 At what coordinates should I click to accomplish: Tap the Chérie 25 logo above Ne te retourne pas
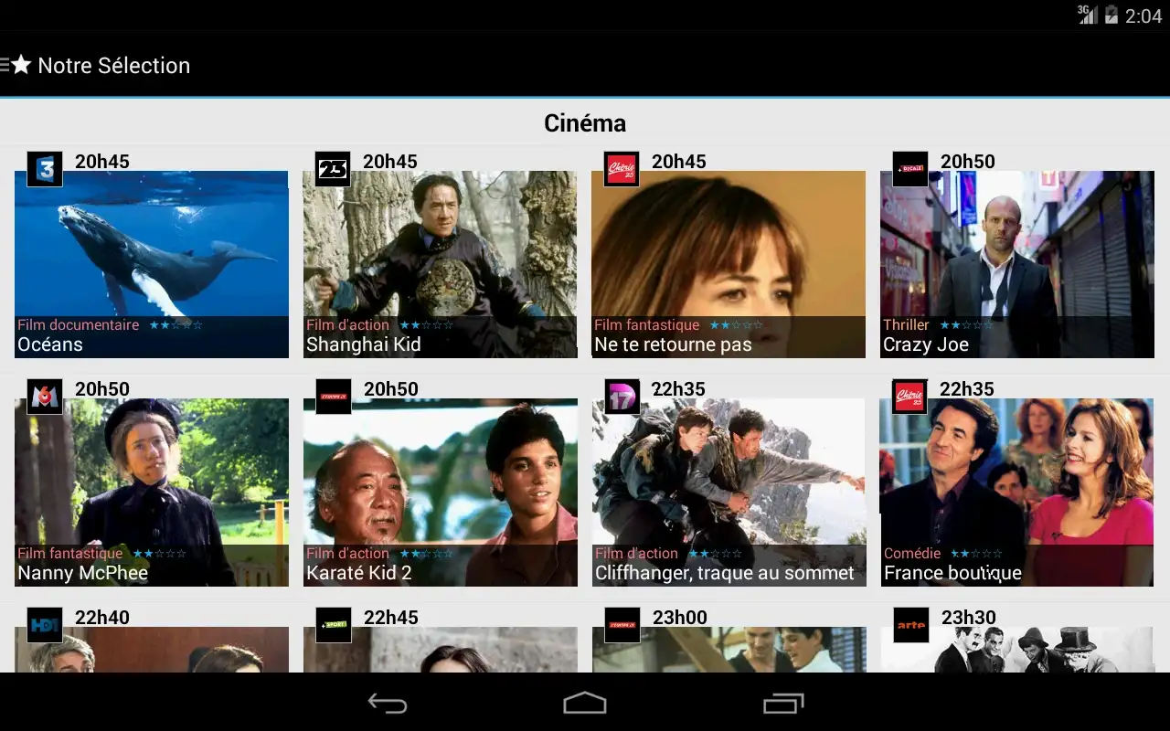click(x=622, y=169)
